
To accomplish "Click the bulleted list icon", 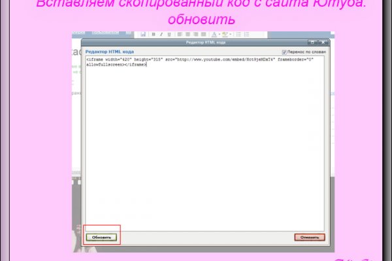I will click(238, 34).
